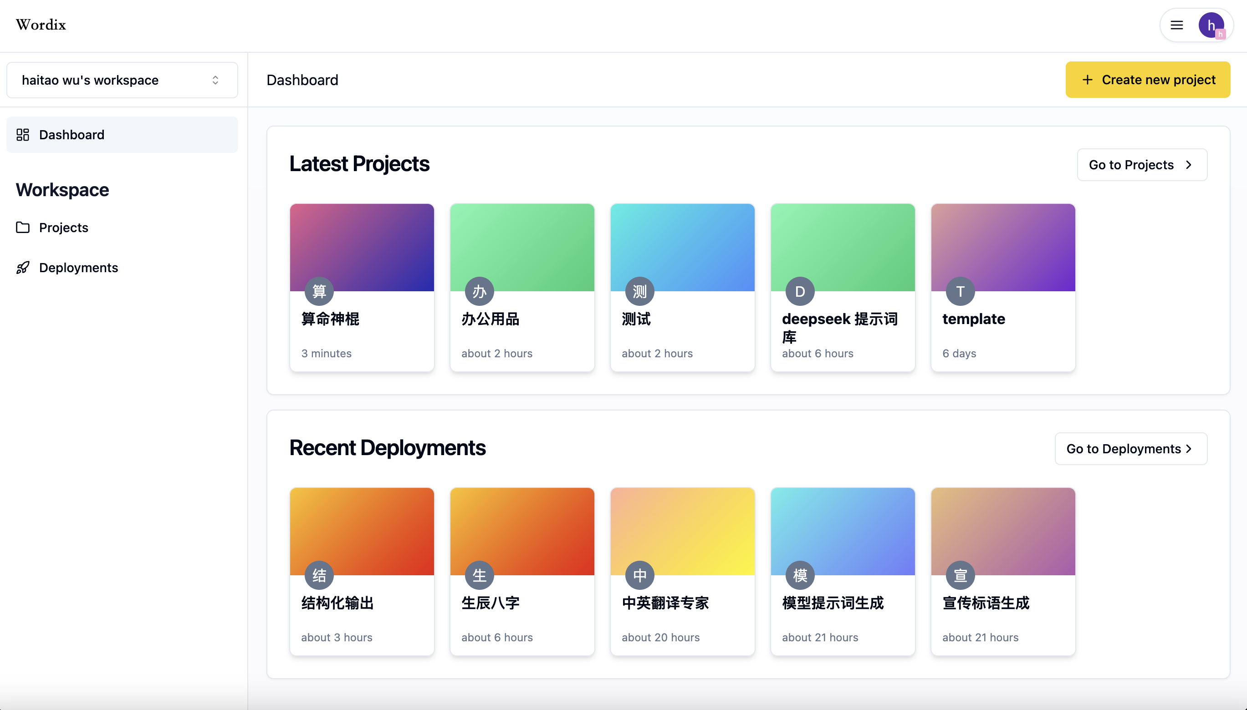Click the purple user avatar 'h'
1247x710 pixels.
pyautogui.click(x=1211, y=25)
